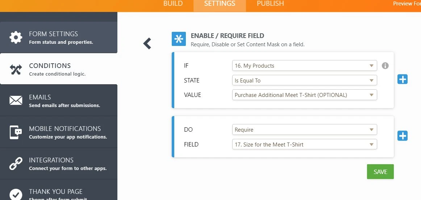The height and width of the screenshot is (200, 421).
Task: Click the ENABLE / REQUIRE FIELD heading
Action: 228,36
